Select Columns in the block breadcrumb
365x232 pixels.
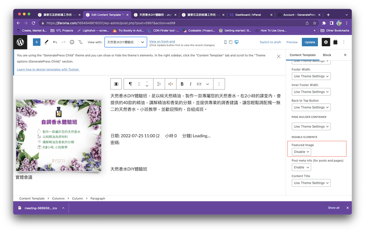(58, 199)
